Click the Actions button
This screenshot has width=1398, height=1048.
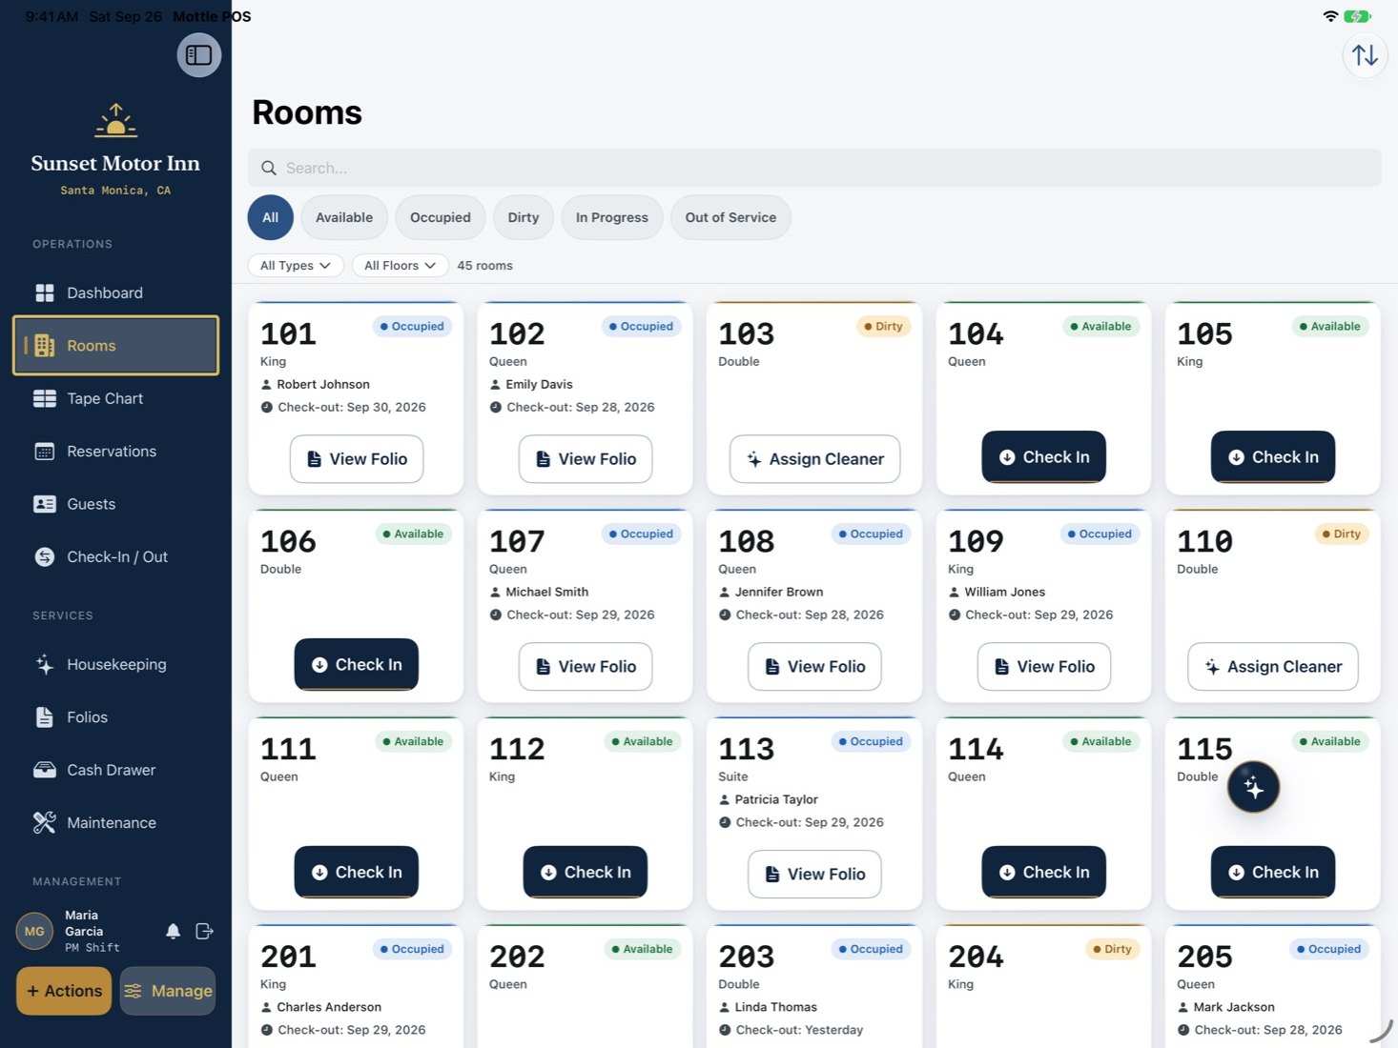[x=64, y=991]
